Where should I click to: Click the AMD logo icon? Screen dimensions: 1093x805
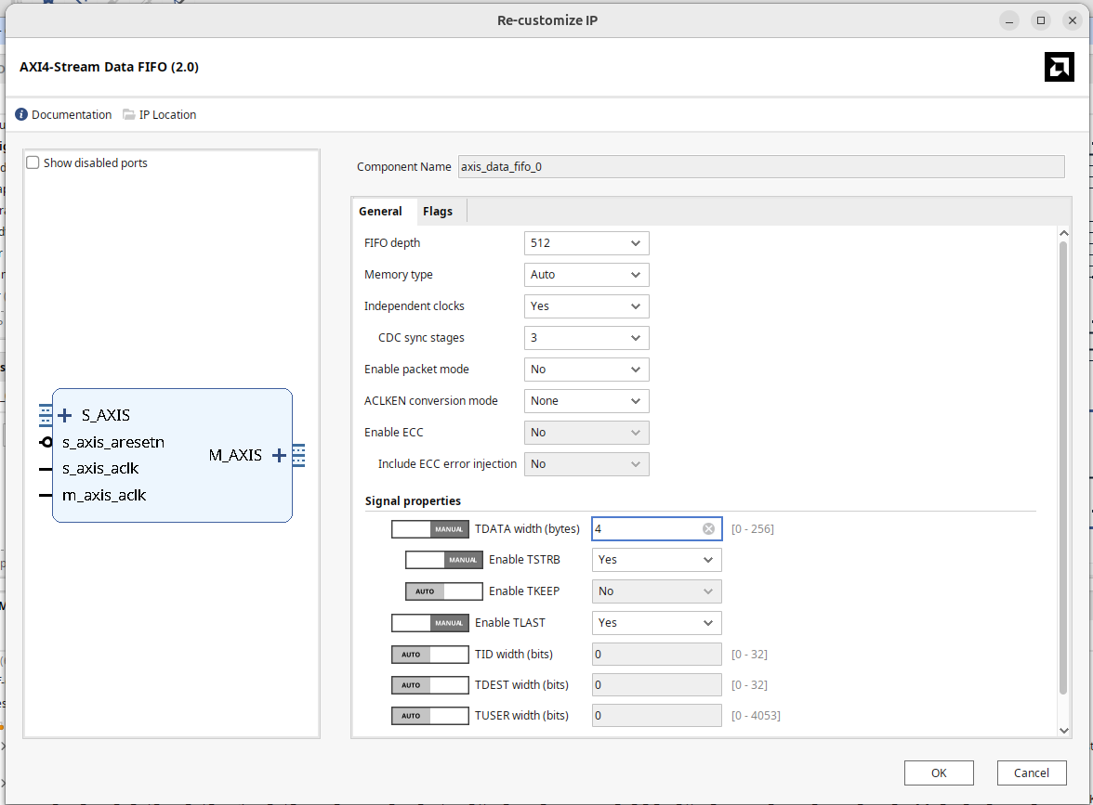pos(1059,67)
